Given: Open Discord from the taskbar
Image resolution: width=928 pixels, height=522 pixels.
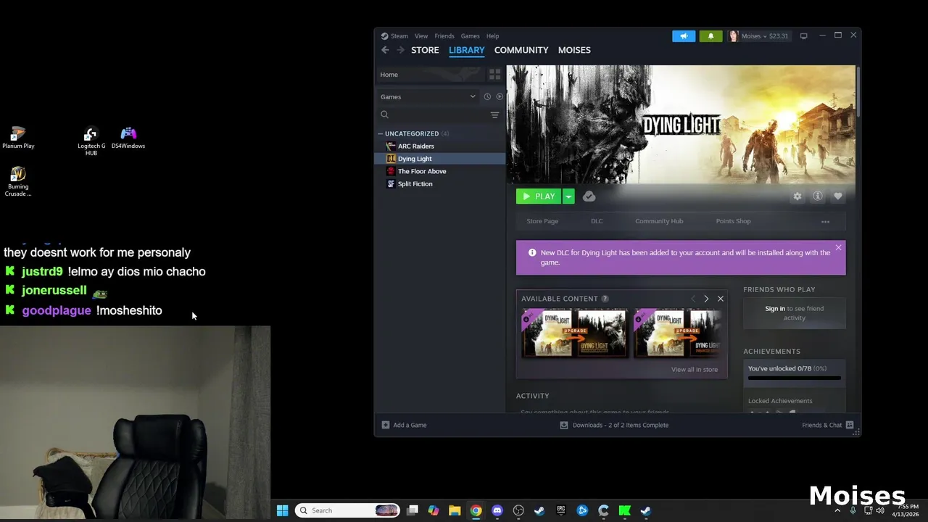Looking at the screenshot, I should pyautogui.click(x=497, y=510).
